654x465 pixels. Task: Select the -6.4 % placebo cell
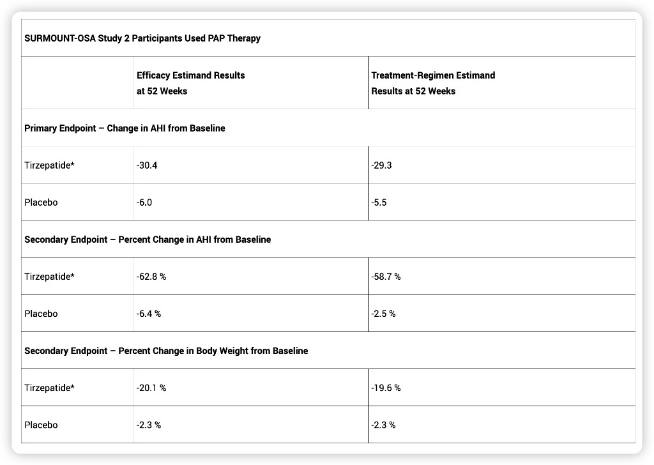coord(149,314)
